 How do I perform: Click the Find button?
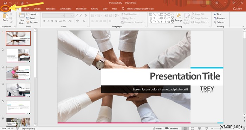[218, 14]
